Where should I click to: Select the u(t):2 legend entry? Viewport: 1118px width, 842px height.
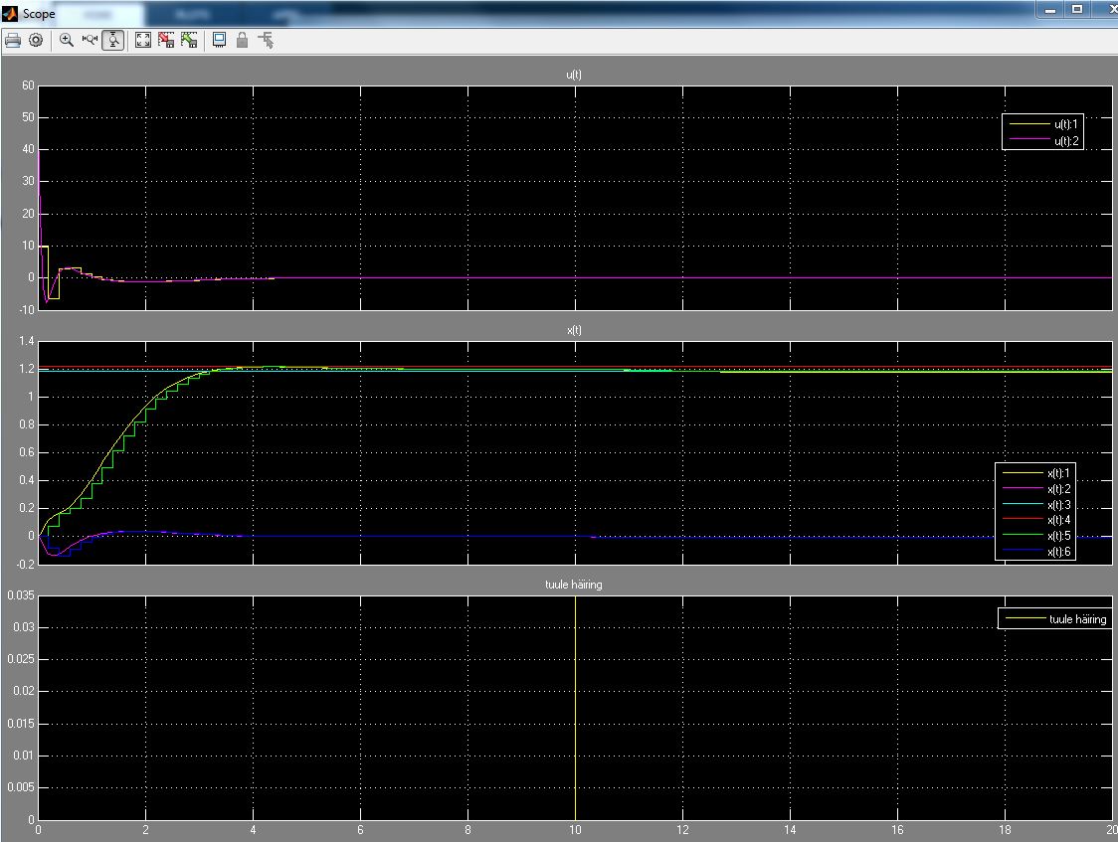point(1043,140)
